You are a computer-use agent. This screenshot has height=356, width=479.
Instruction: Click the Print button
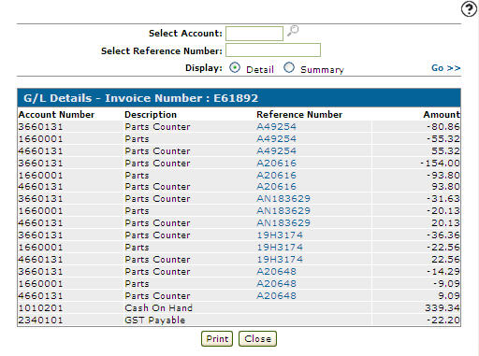(217, 338)
